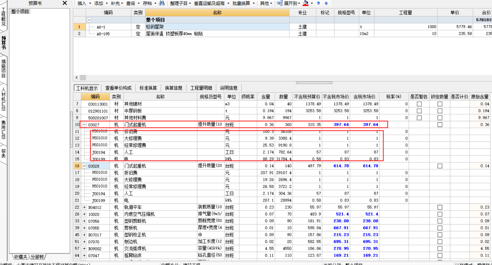The width and height of the screenshot is (492, 265).
Task: Expand row 07070 刨边机
Action: point(84,242)
